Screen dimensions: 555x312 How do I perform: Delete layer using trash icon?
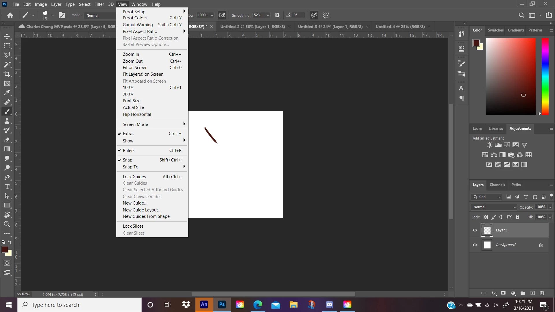point(542,293)
